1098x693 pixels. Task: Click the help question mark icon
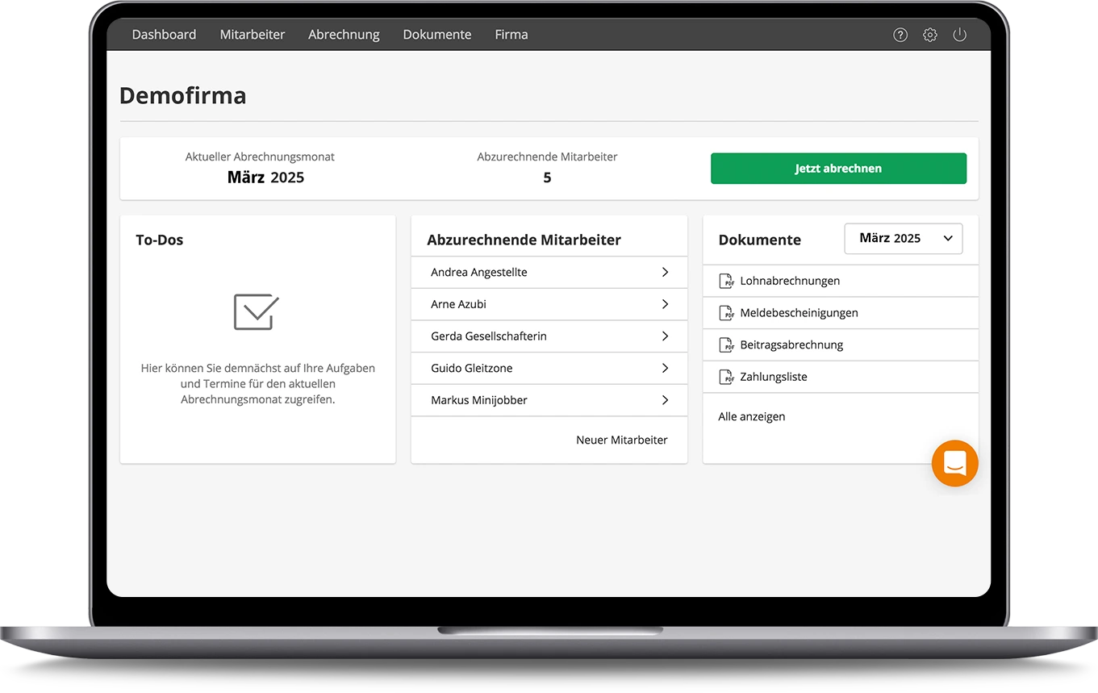pyautogui.click(x=900, y=35)
